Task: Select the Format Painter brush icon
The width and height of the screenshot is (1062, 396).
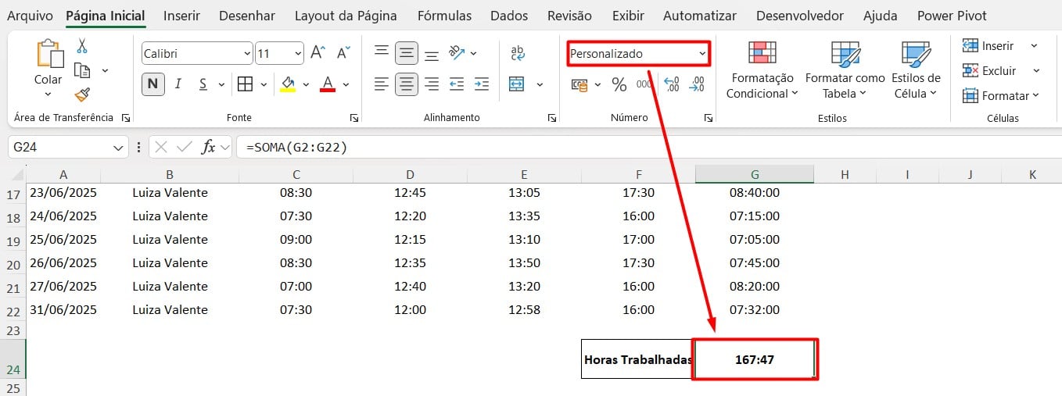Action: [82, 95]
